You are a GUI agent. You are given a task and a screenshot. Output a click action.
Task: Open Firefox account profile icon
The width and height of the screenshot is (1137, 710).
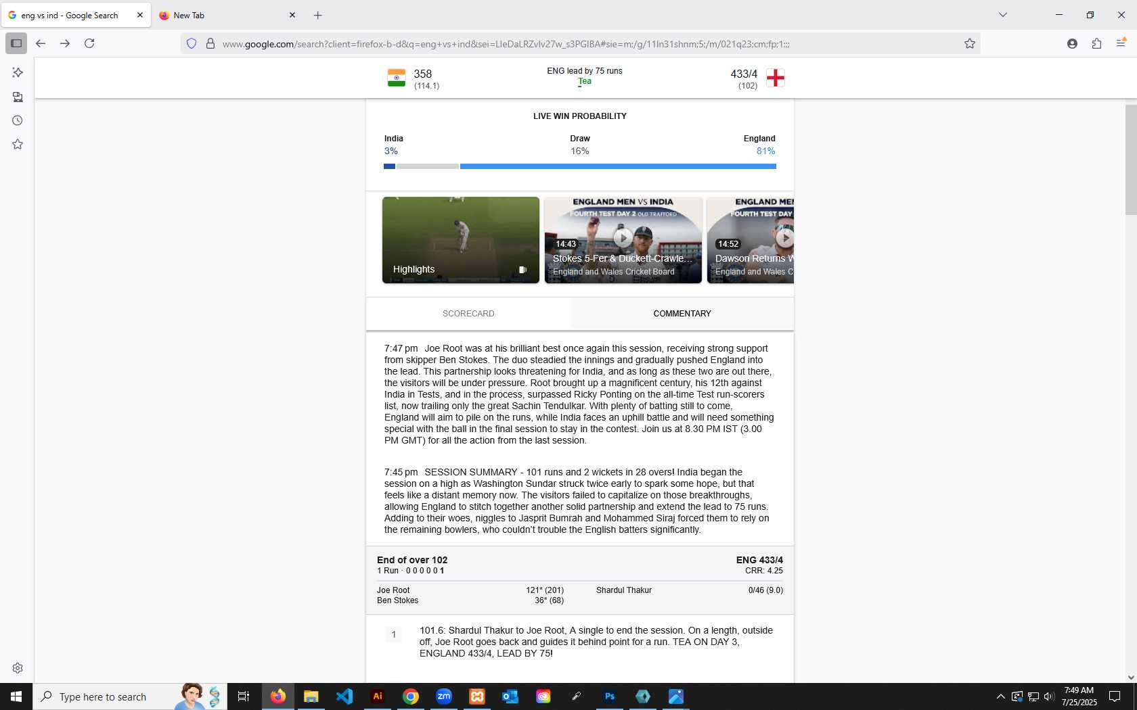(1072, 43)
